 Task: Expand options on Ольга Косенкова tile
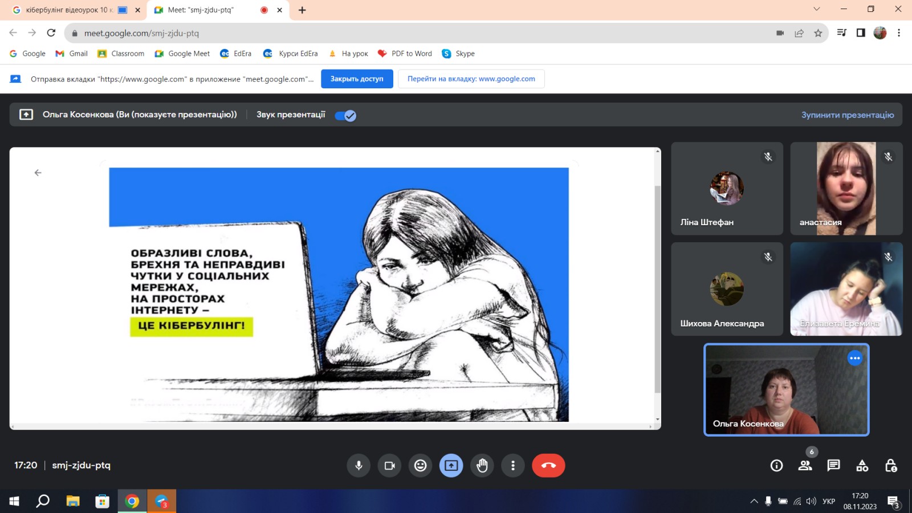coord(854,358)
